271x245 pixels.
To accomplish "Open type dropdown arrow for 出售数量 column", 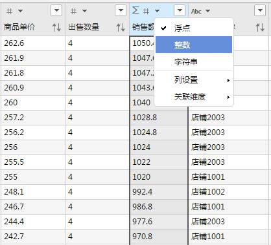I will (x=84, y=11).
